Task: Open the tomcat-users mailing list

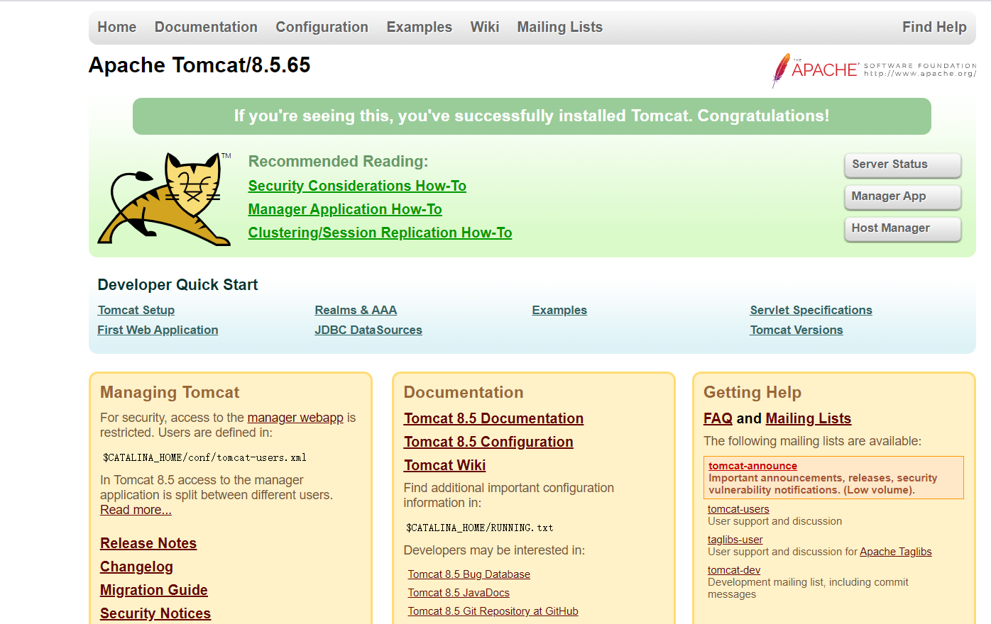Action: pyautogui.click(x=738, y=509)
